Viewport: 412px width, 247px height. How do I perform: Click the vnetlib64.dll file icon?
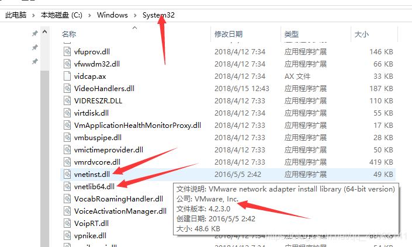click(67, 187)
